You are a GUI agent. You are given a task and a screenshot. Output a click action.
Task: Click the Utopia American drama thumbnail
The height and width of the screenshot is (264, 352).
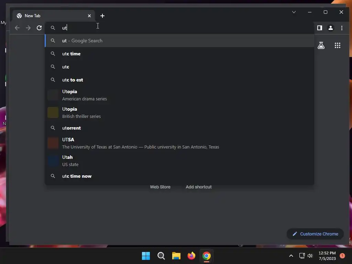click(x=53, y=95)
